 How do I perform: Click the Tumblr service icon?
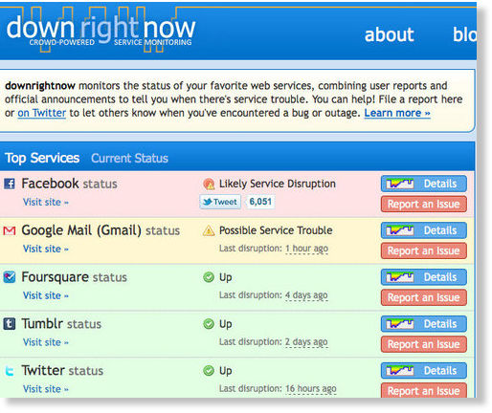[x=10, y=324]
